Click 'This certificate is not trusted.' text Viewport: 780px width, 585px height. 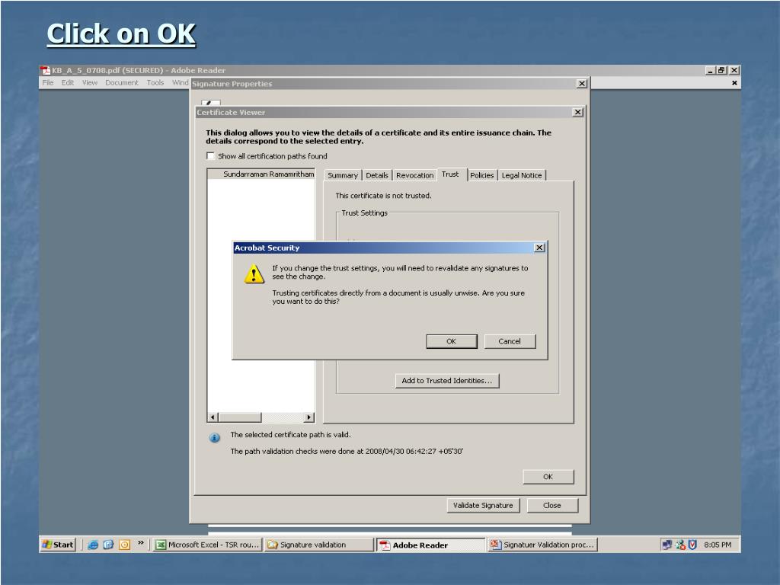383,196
